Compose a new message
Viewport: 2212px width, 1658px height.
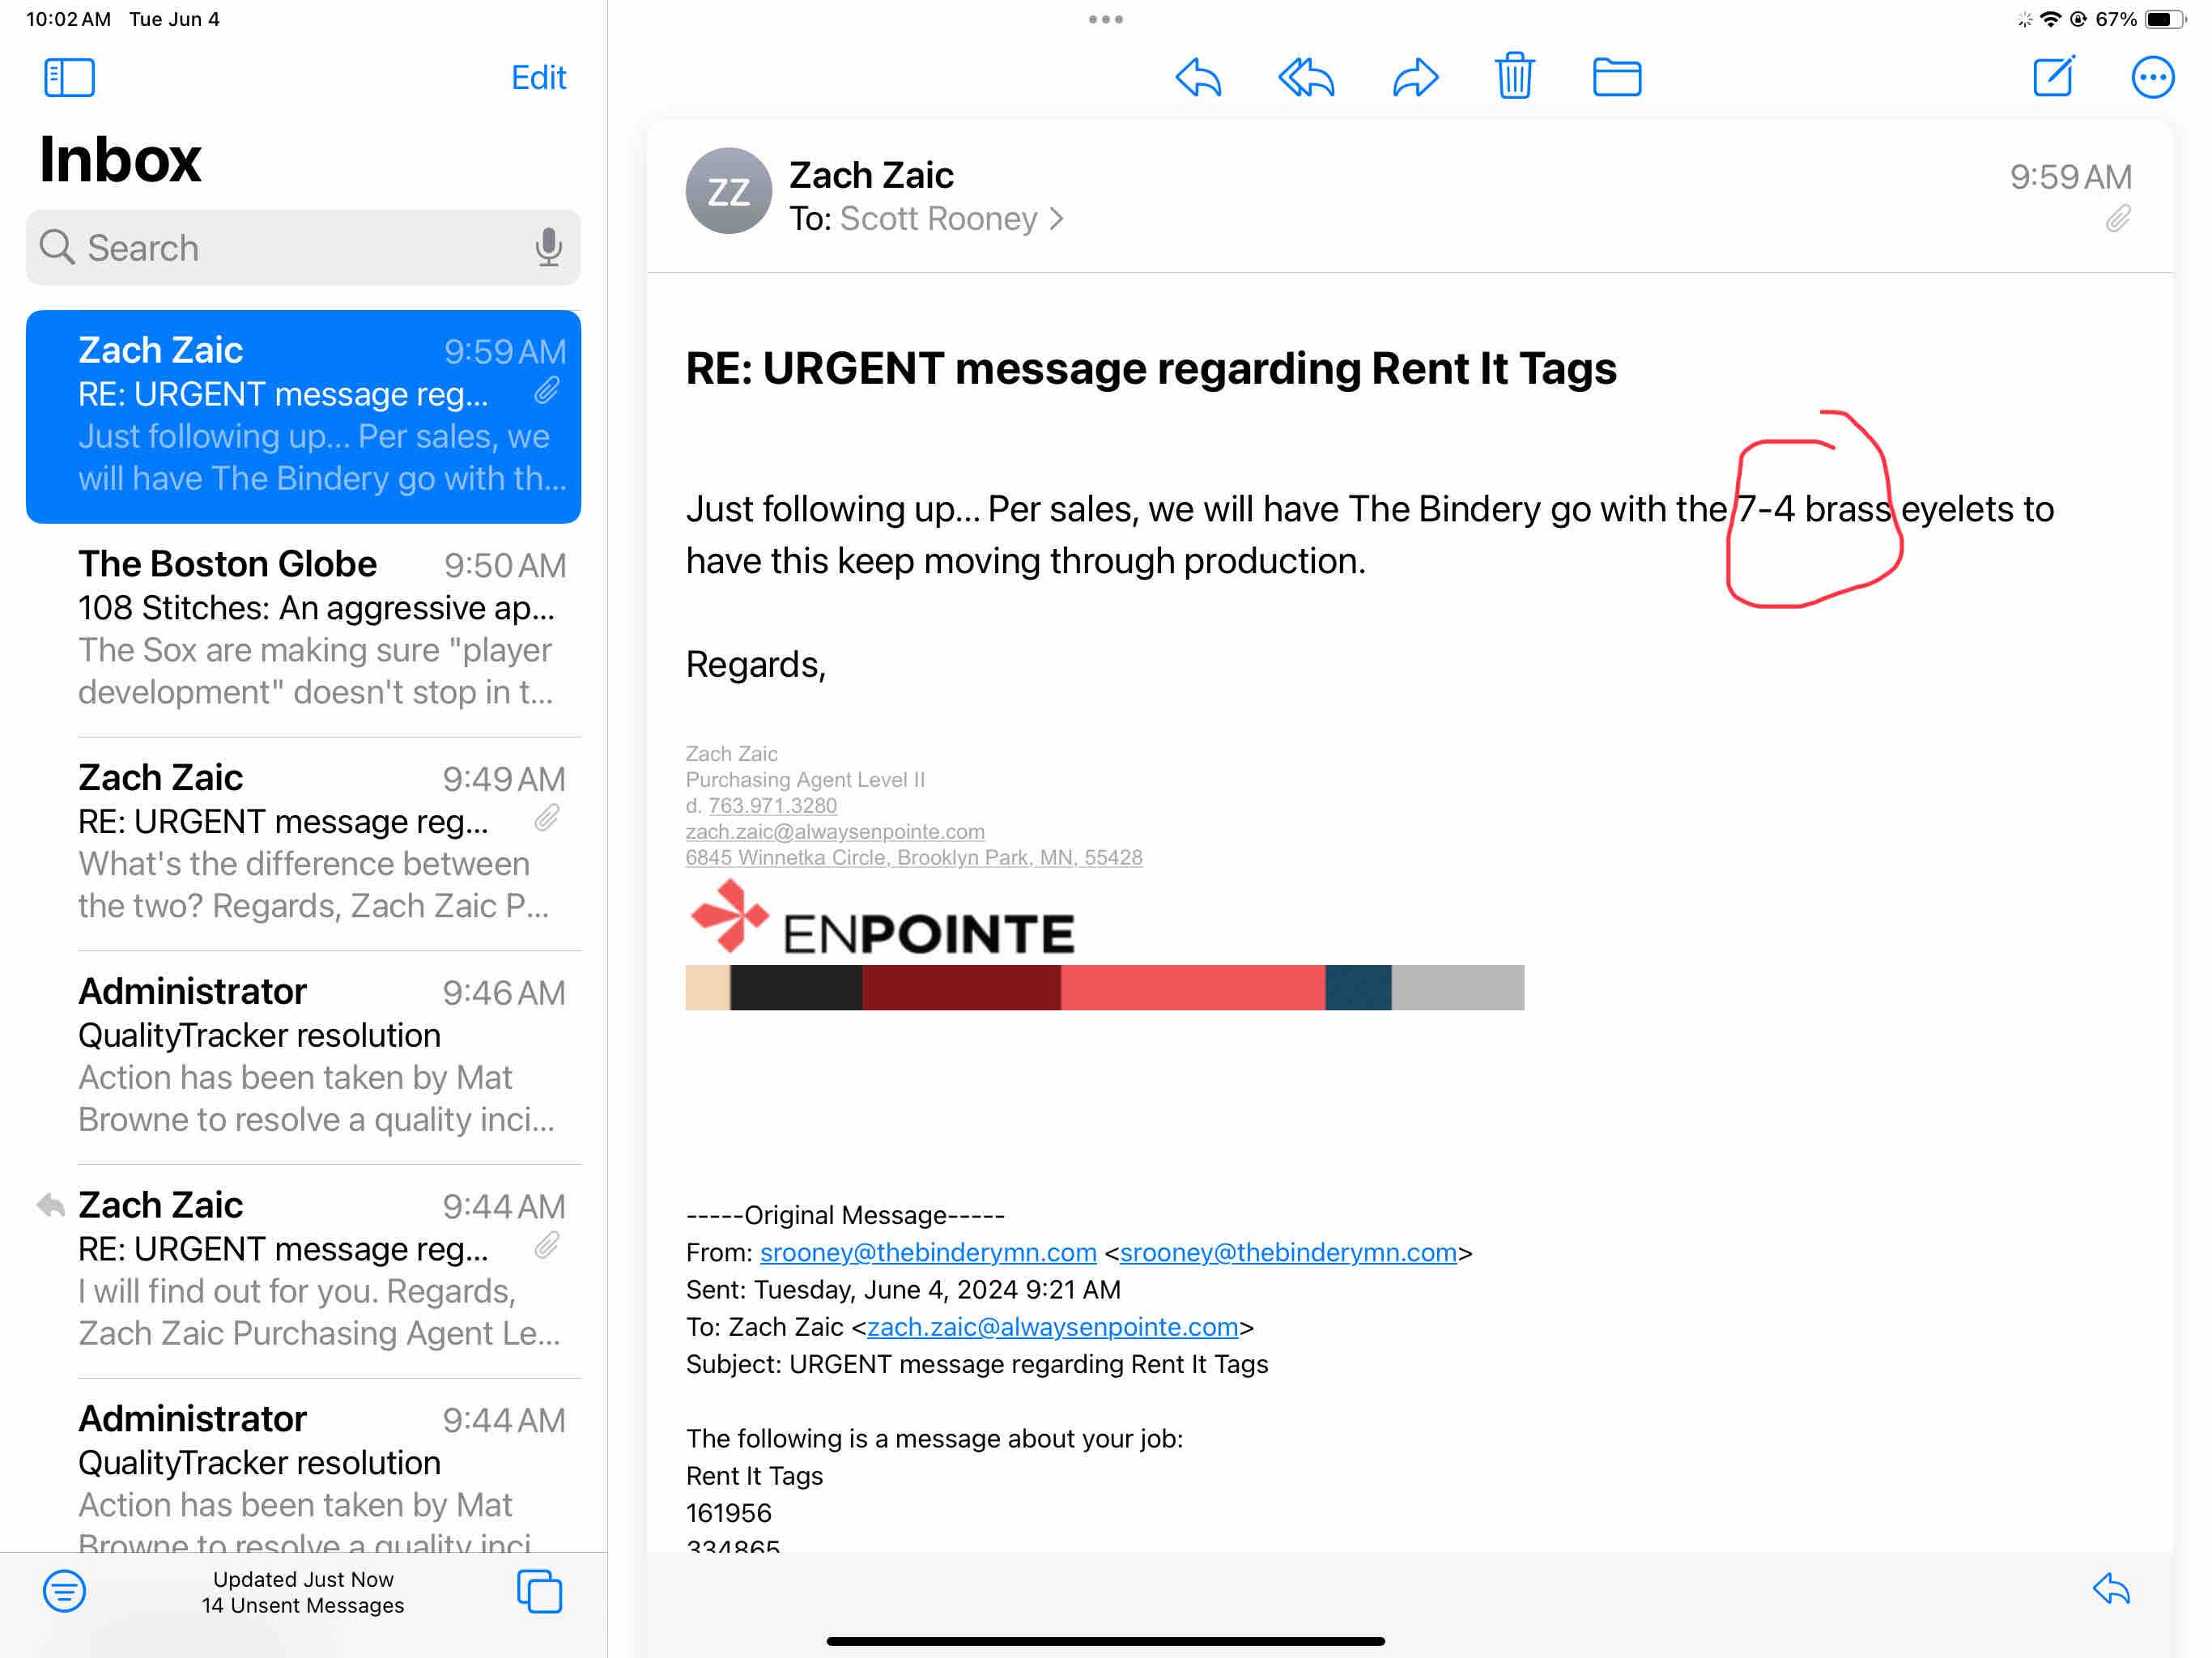click(x=2053, y=76)
